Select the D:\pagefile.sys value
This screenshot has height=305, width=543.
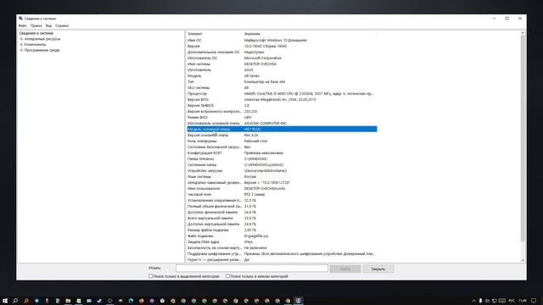(256, 236)
